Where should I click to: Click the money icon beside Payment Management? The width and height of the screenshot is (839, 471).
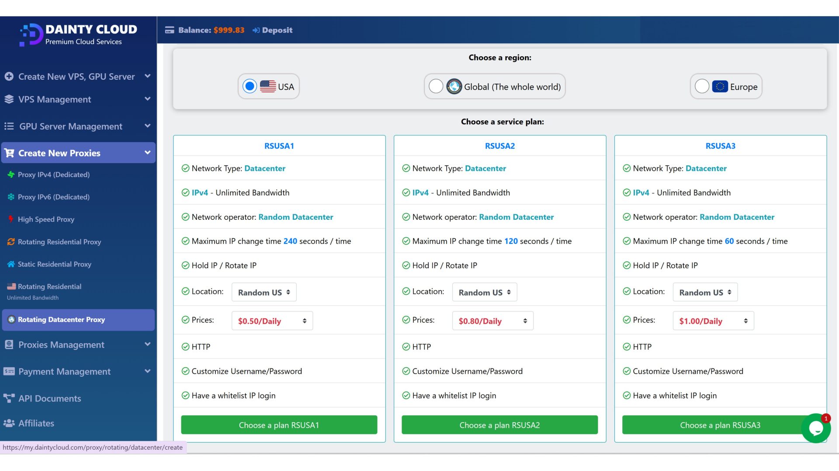pos(9,372)
